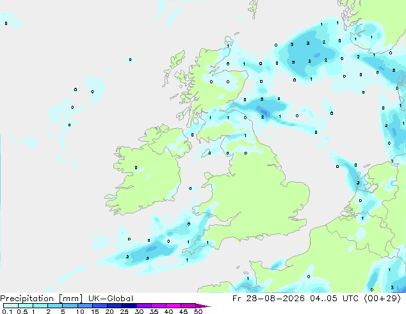The height and width of the screenshot is (314, 406).
Task: Pick the 25–30 mm navy swatch
Action: pyautogui.click(x=129, y=306)
